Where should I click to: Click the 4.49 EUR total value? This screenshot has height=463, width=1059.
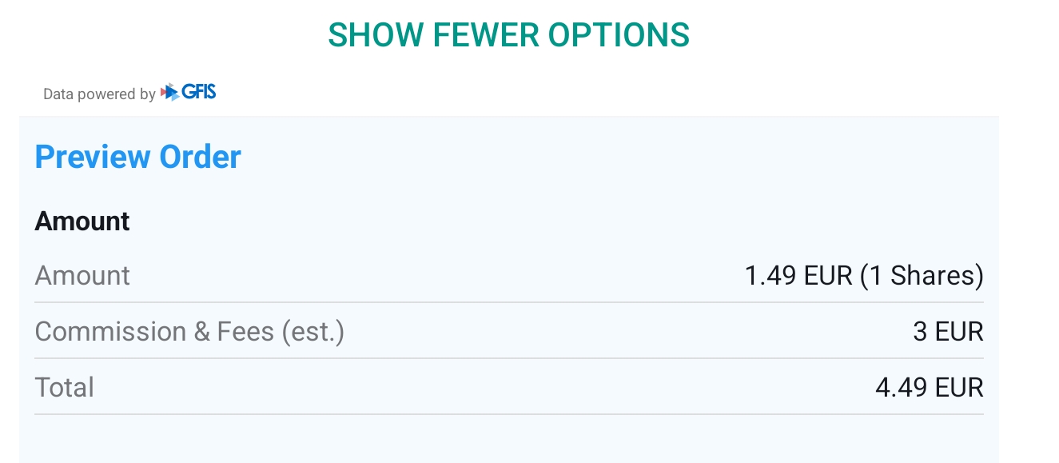[x=929, y=387]
